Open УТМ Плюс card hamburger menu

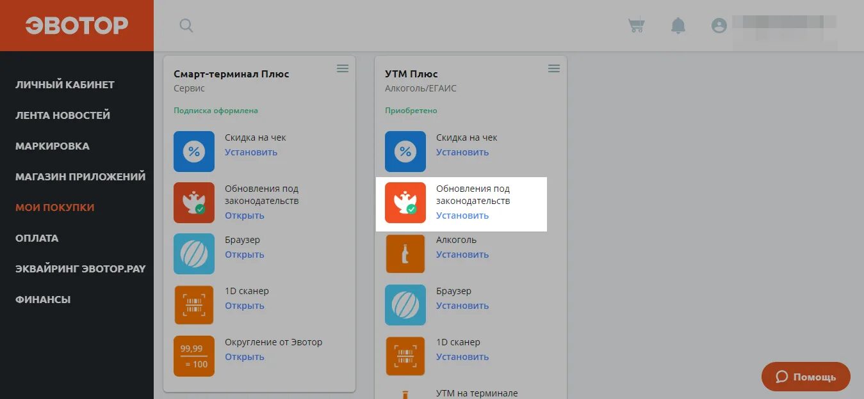[554, 68]
